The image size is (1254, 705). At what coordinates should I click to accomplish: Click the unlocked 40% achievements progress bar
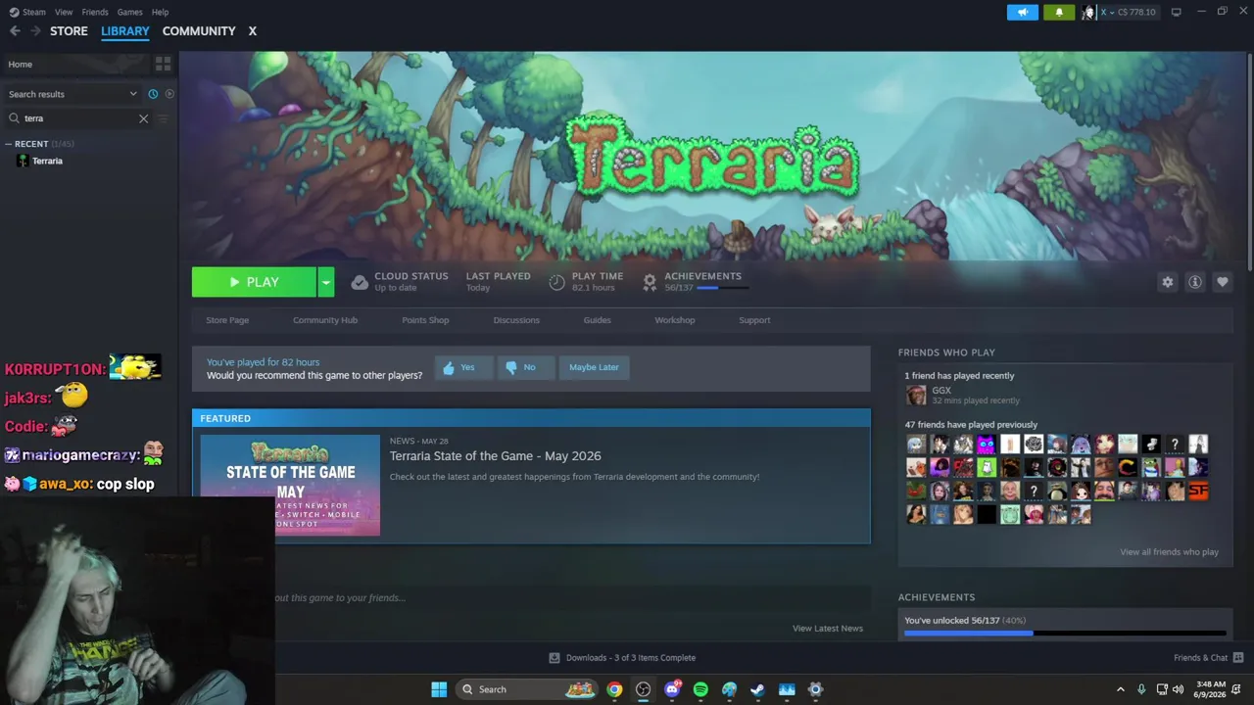point(1065,634)
